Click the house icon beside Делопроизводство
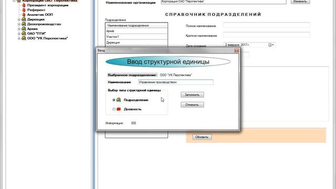Image resolution: width=336 pixels, height=189 pixels. click(24, 24)
